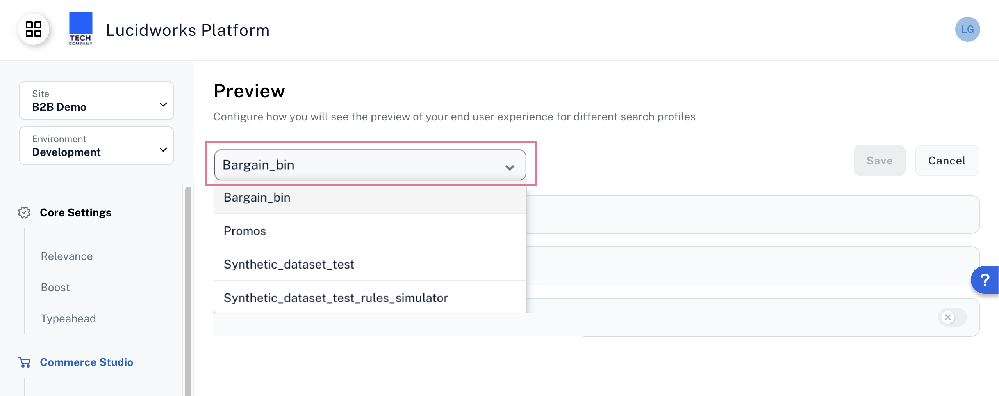Open the LG user avatar menu
Image resolution: width=999 pixels, height=396 pixels.
pos(967,29)
